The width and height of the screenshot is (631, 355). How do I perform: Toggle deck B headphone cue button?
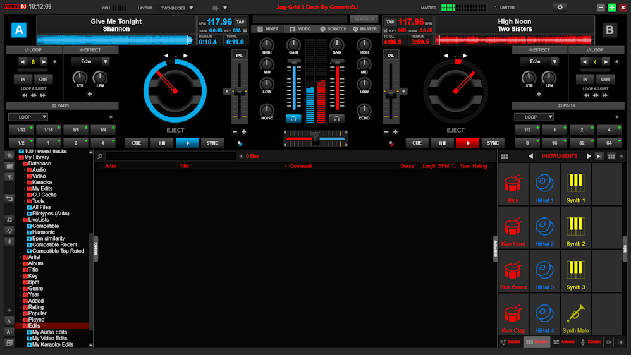click(337, 118)
